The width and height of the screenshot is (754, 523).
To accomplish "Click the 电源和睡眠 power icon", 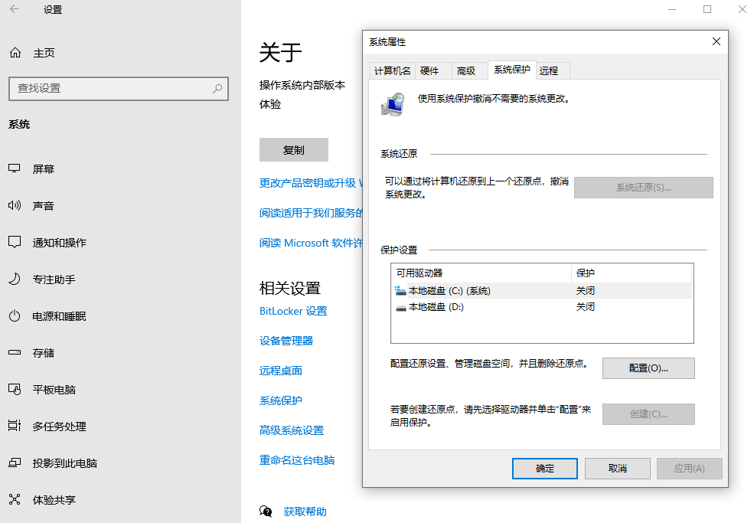I will [15, 315].
